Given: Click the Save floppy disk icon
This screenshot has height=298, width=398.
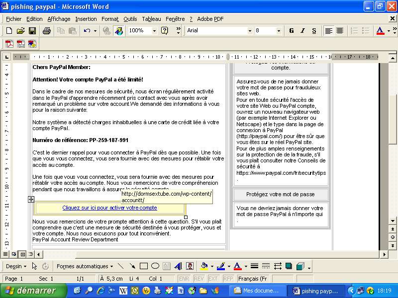Looking at the screenshot, I should [x=32, y=31].
